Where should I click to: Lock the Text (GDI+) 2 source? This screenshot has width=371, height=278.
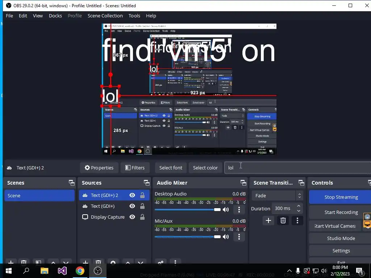click(x=142, y=195)
